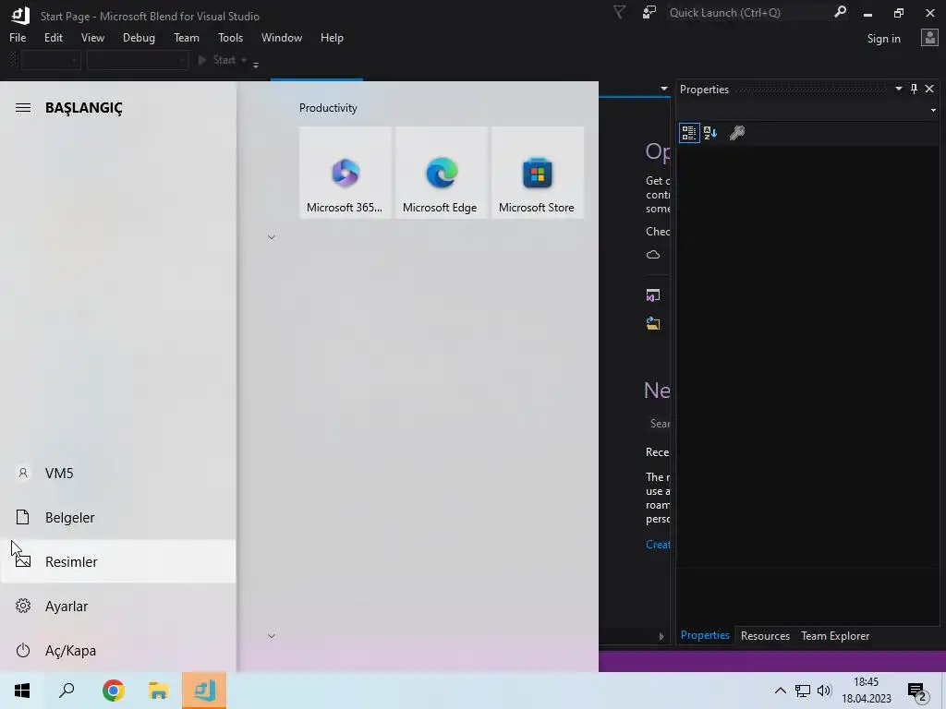Open the Debug menu
This screenshot has width=946, height=709.
coord(139,37)
